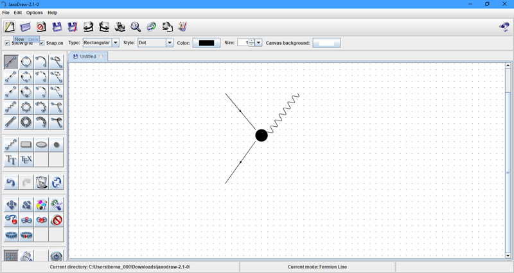The width and height of the screenshot is (514, 273).
Task: Click the Edit object wrench-and-gear tool
Action: pos(56,205)
